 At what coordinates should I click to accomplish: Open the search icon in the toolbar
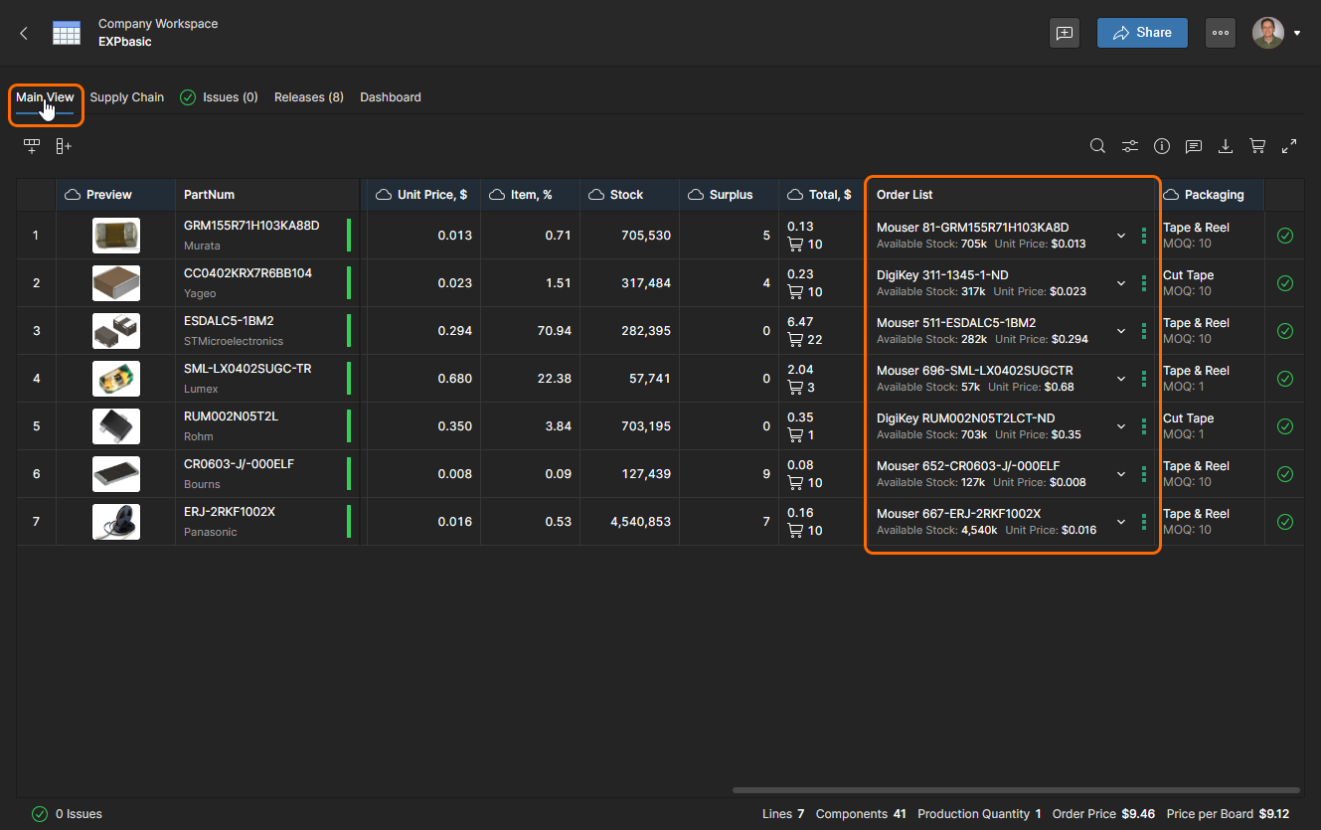point(1097,146)
